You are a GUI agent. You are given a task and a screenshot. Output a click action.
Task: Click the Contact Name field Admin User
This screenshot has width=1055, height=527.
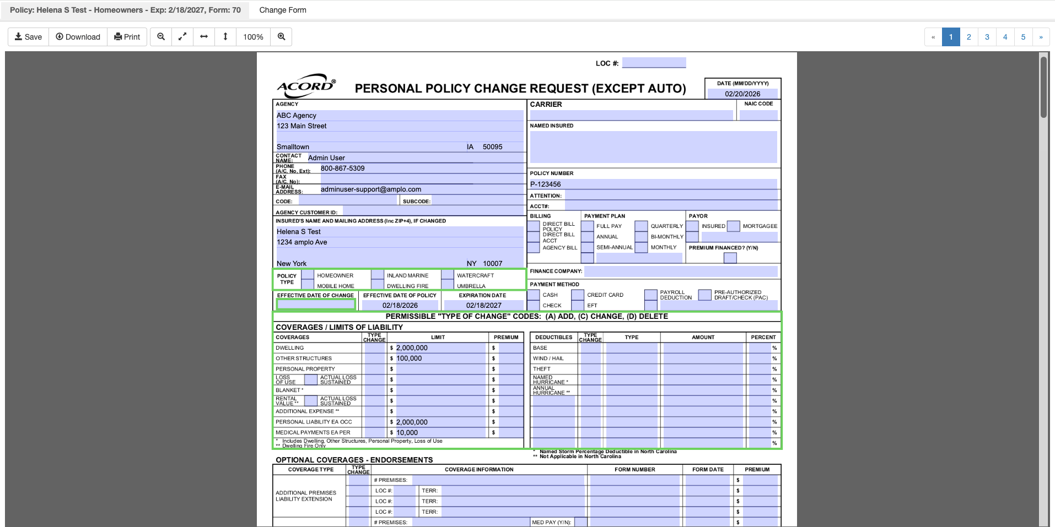click(x=415, y=157)
